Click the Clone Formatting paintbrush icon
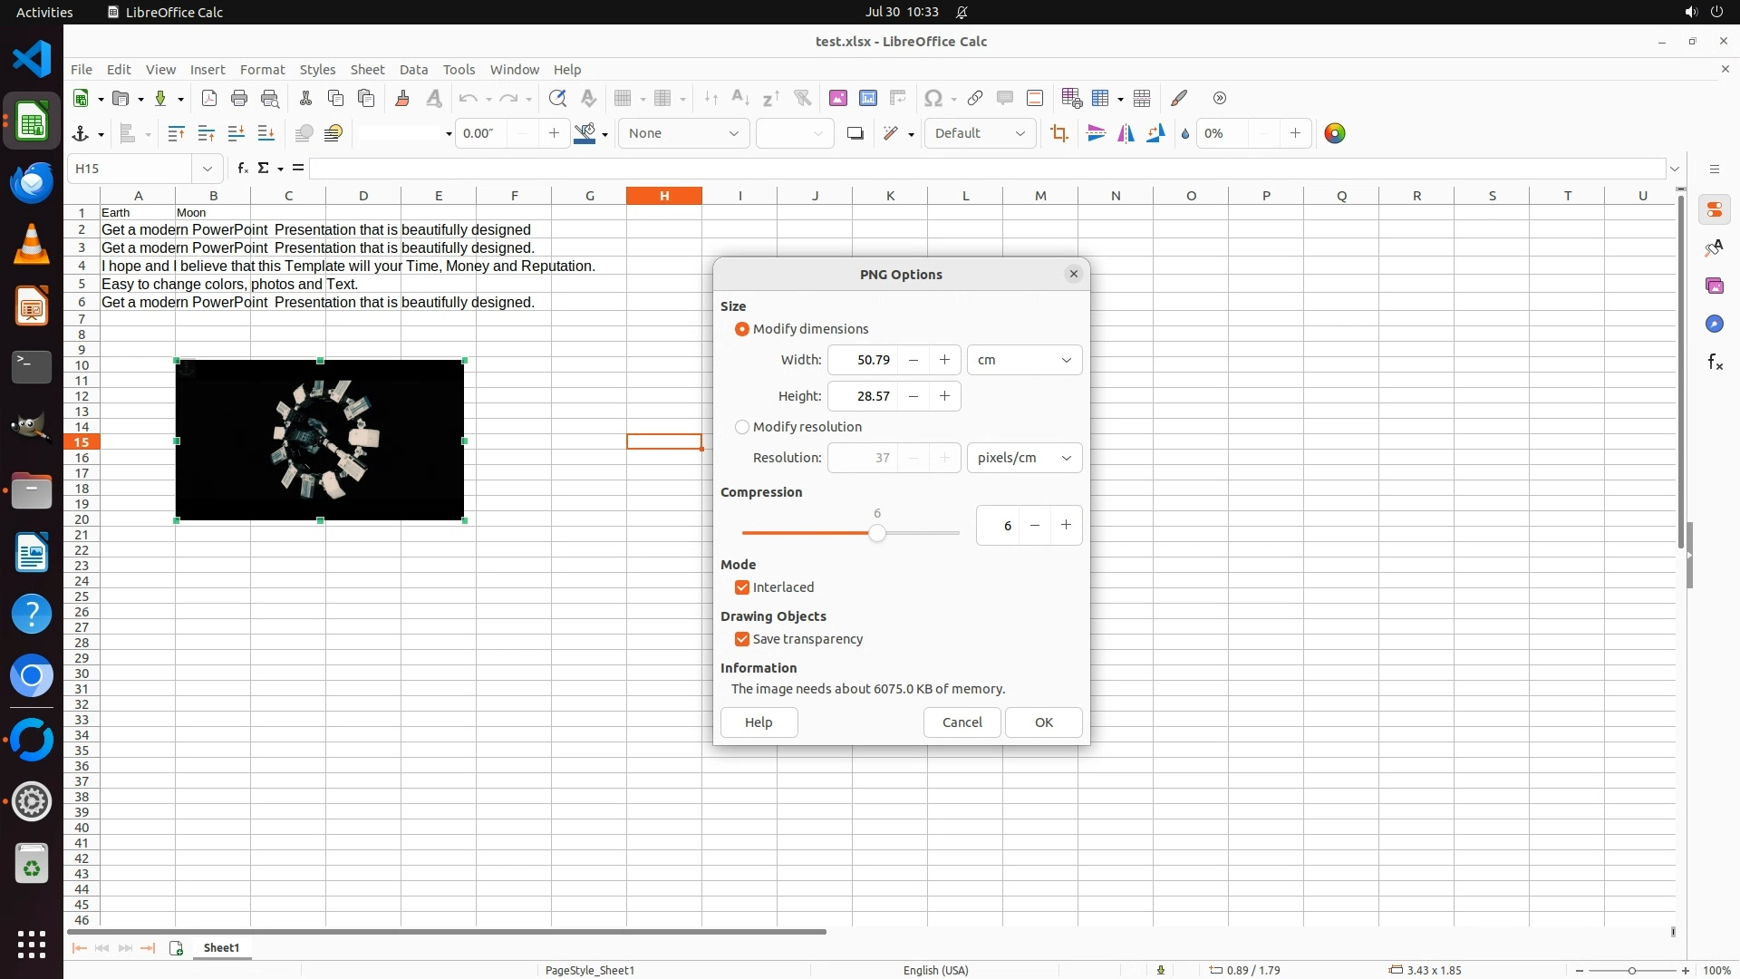1740x979 pixels. click(x=402, y=98)
